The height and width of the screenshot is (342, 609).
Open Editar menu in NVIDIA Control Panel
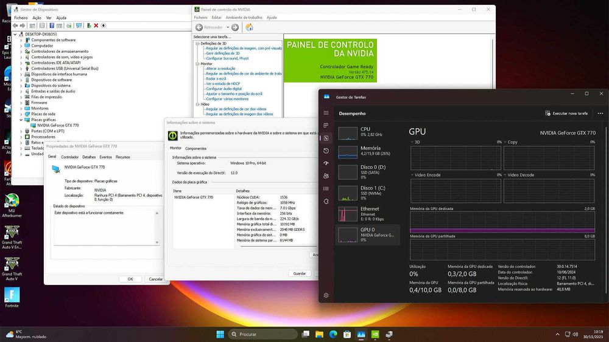click(216, 18)
